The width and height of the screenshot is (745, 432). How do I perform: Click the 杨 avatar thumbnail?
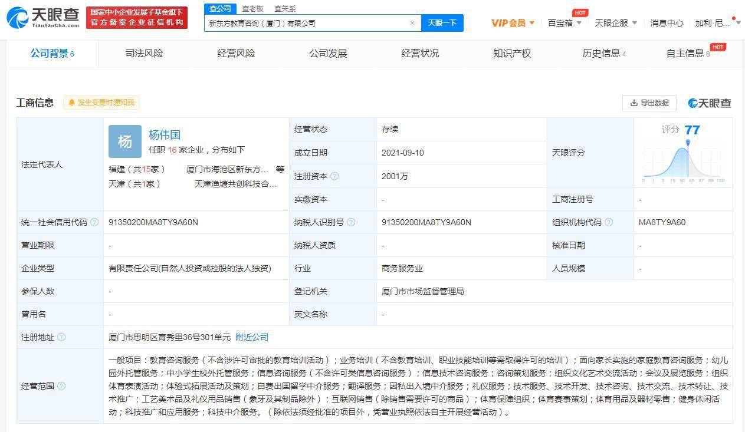[x=124, y=141]
